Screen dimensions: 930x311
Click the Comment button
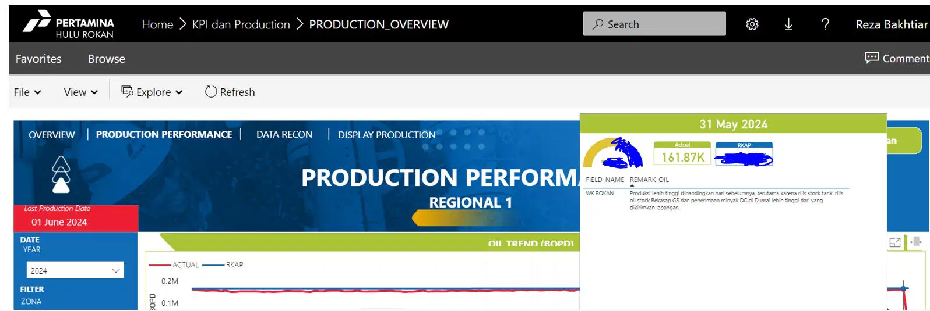click(897, 58)
